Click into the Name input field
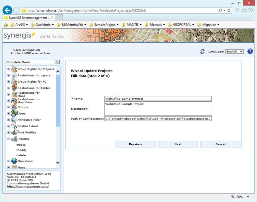Image resolution: width=257 pixels, height=202 pixels. pos(158,99)
